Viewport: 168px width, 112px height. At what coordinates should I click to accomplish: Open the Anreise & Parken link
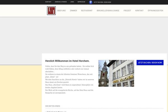point(61,2)
